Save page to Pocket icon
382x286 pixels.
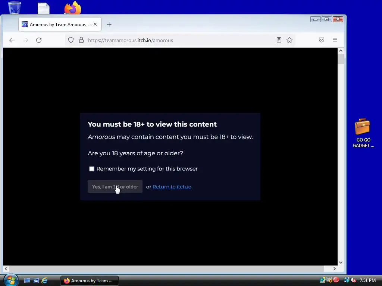[322, 40]
